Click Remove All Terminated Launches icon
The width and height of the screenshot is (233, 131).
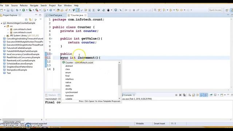point(184,95)
